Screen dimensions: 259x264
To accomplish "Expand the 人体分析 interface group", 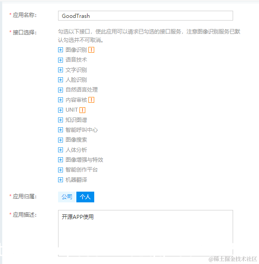I will pos(60,150).
